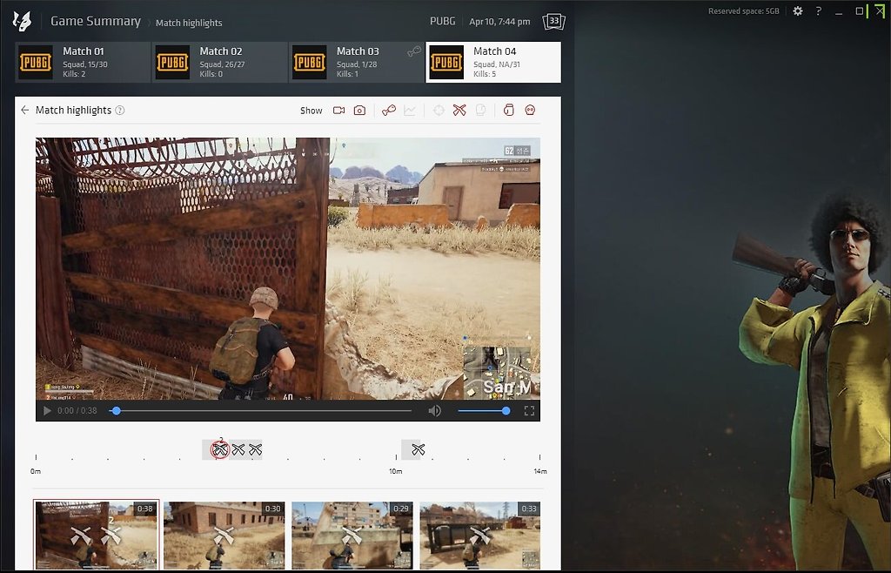Image resolution: width=891 pixels, height=573 pixels.
Task: Click the third kill marker on timeline
Action: point(255,449)
